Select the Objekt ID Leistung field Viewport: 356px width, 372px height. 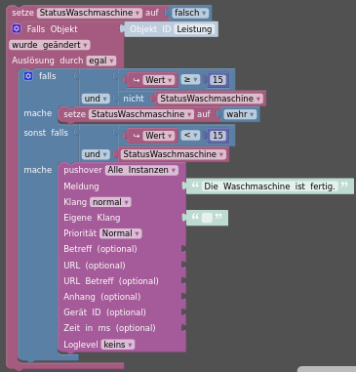(x=194, y=29)
